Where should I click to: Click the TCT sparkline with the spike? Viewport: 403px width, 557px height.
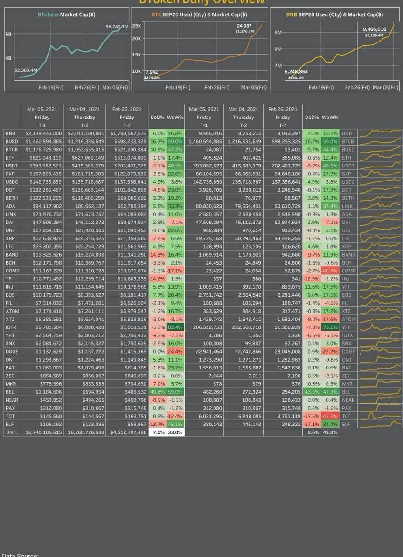[380, 416]
